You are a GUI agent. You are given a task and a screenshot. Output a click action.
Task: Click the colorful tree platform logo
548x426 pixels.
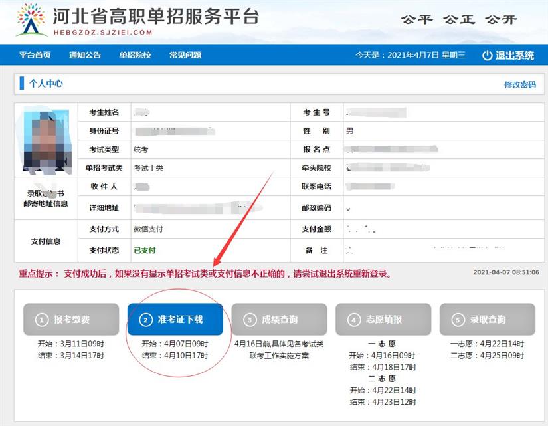(x=31, y=19)
